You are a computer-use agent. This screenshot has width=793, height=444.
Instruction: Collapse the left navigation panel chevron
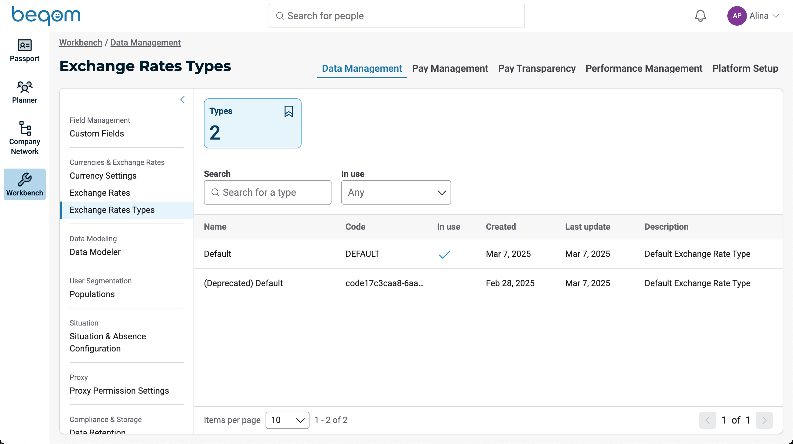183,100
